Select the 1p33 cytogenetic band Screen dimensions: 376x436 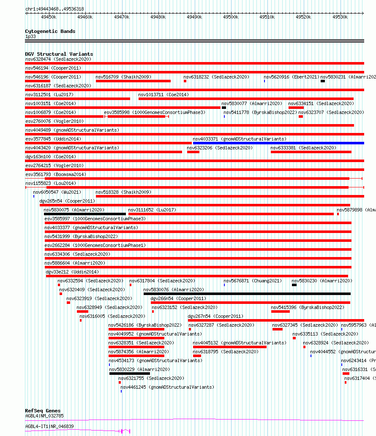tap(194, 41)
